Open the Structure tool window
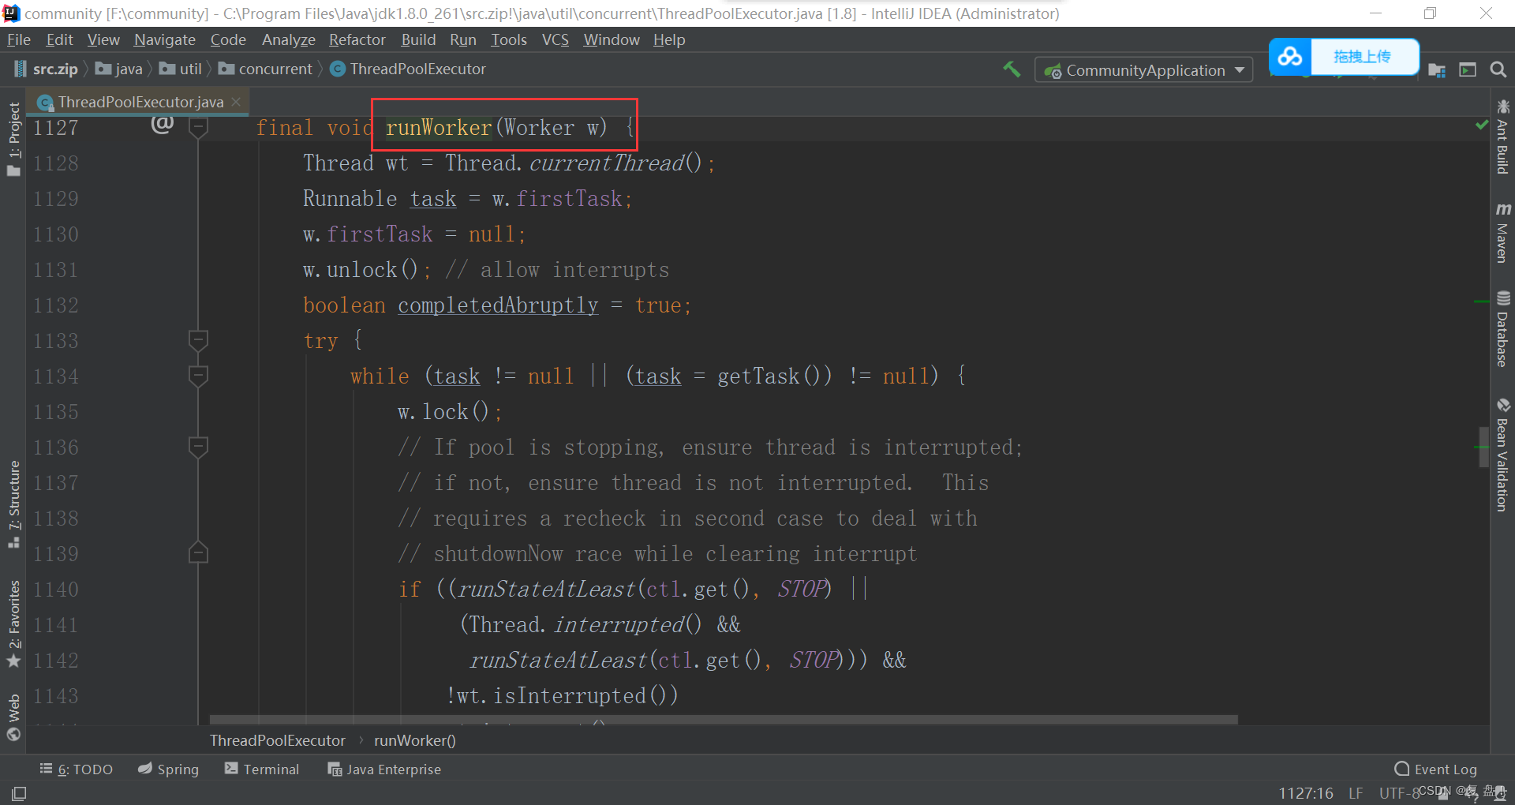 pos(13,504)
